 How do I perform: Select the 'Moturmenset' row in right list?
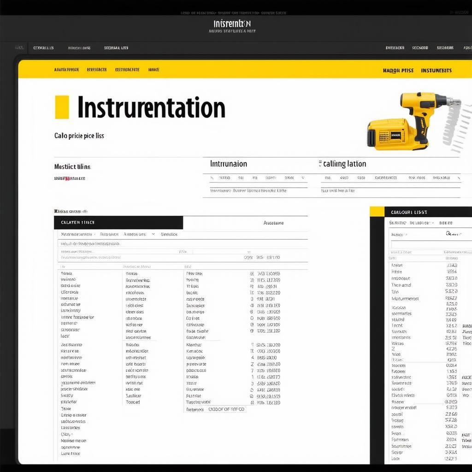405,299
